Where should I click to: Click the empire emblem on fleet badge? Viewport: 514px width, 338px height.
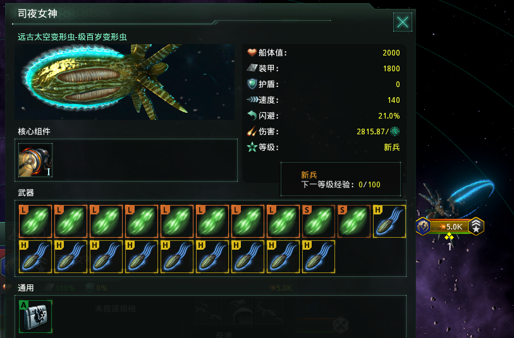point(423,226)
